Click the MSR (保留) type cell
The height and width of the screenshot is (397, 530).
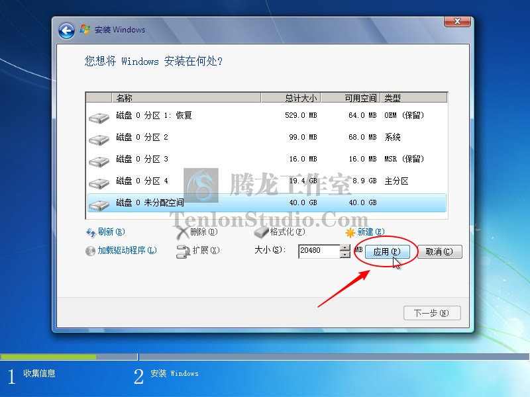[404, 159]
